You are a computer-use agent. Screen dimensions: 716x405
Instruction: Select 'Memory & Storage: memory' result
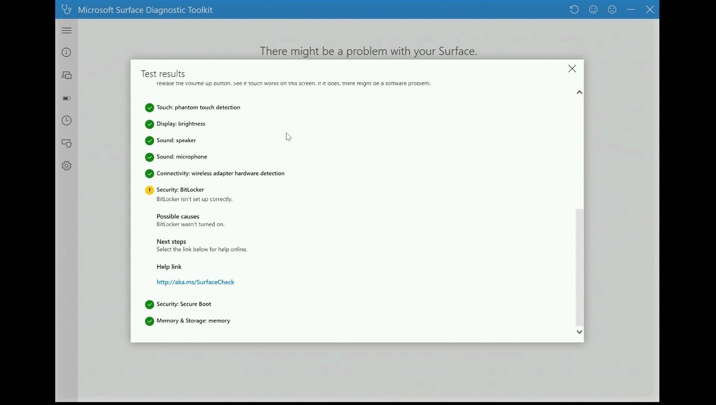pos(193,321)
